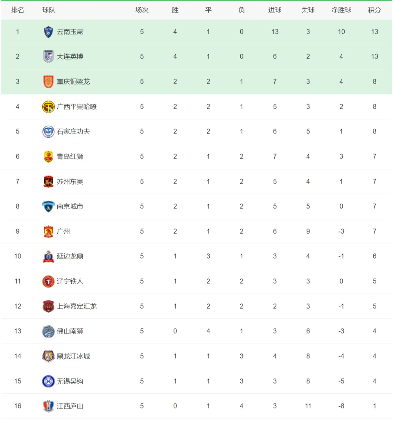Click the 广西平果哈嘹 yellow badge icon

point(48,107)
